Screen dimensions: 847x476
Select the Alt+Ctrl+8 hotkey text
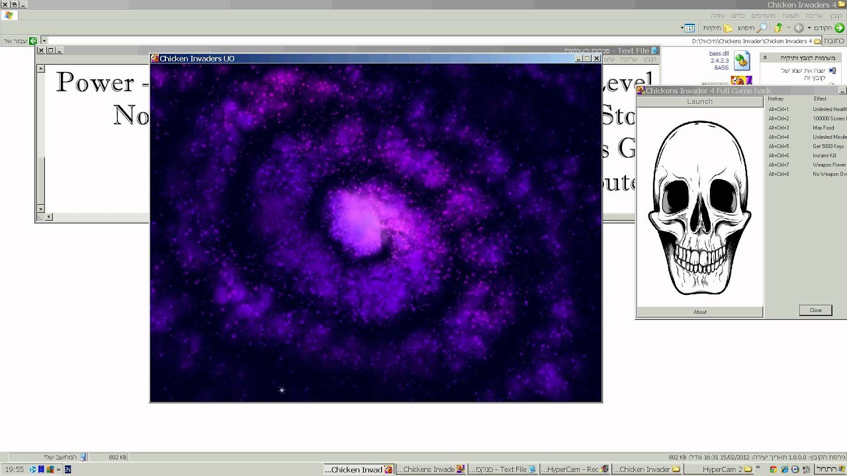[x=779, y=174]
